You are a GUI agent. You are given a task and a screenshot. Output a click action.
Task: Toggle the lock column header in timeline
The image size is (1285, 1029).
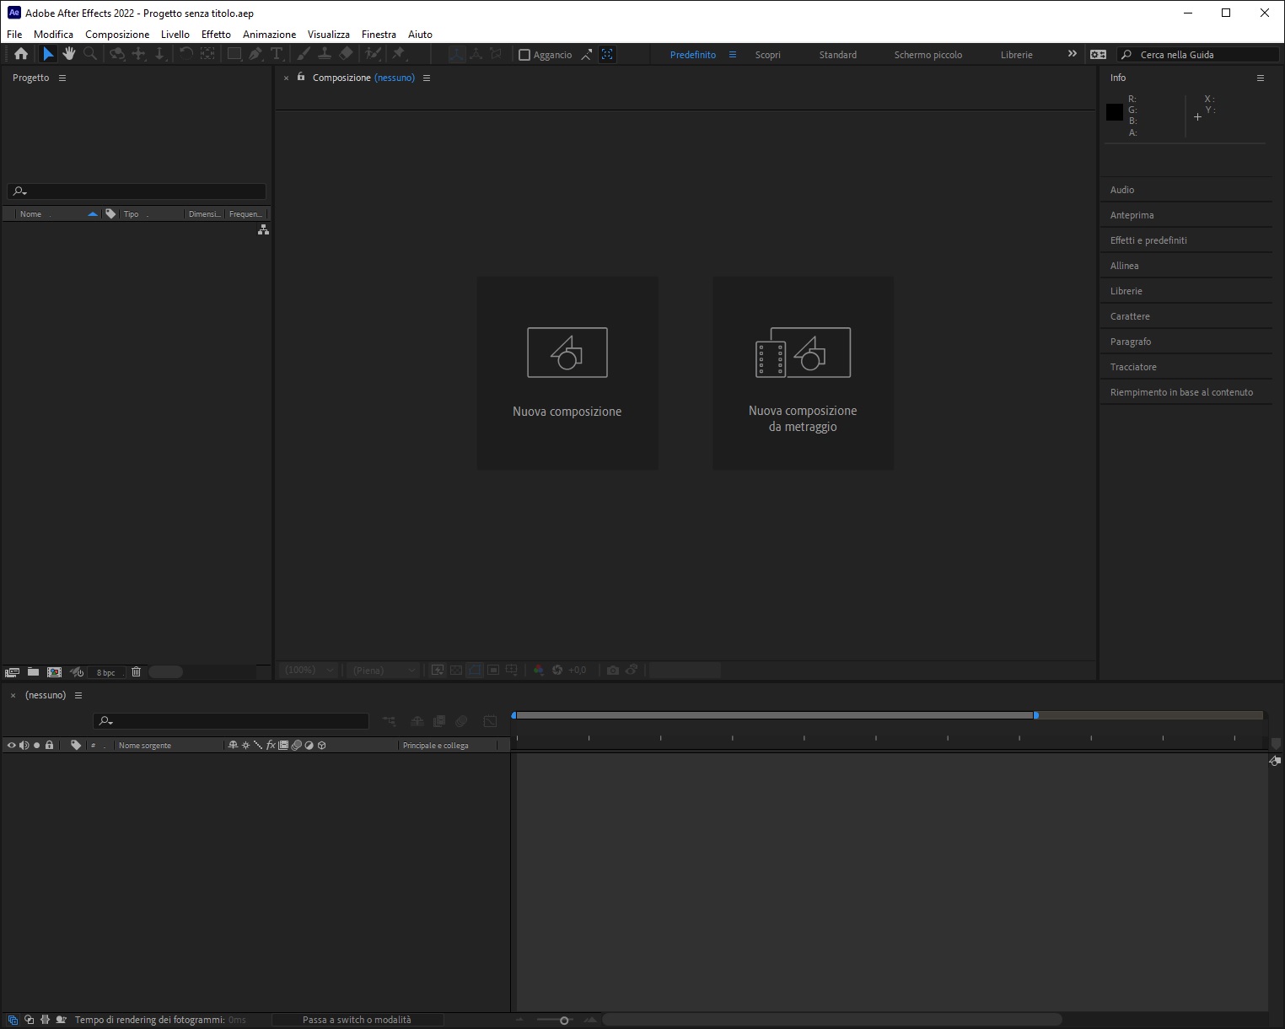point(49,746)
